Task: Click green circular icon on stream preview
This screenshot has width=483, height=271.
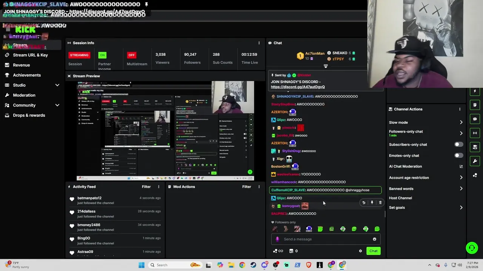Action: click(x=250, y=172)
